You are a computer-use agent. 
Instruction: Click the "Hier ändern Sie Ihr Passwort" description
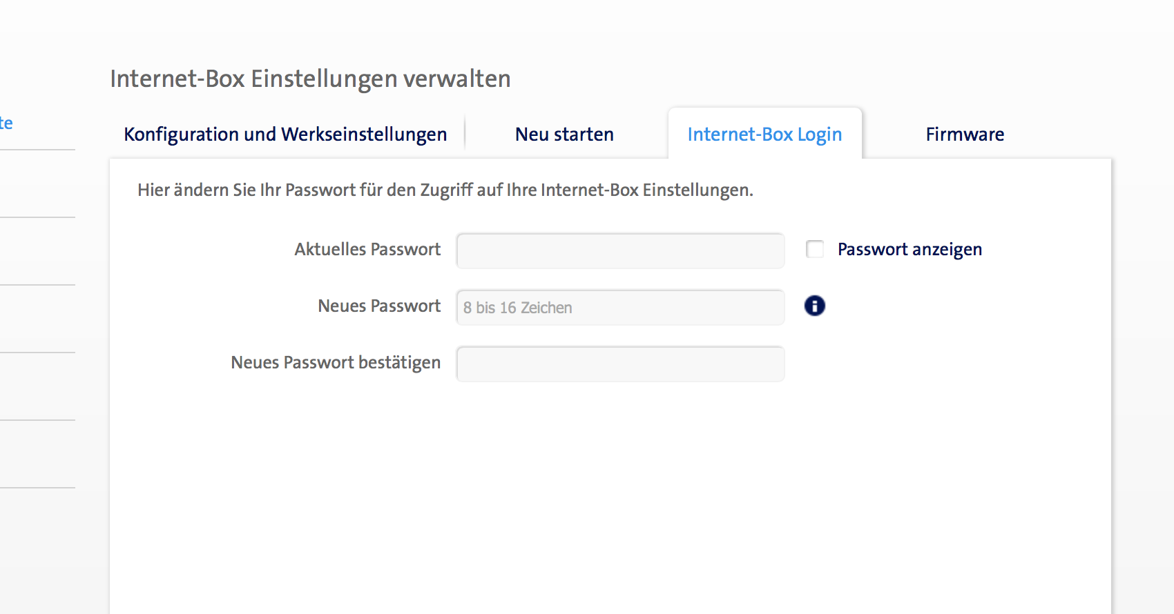445,190
